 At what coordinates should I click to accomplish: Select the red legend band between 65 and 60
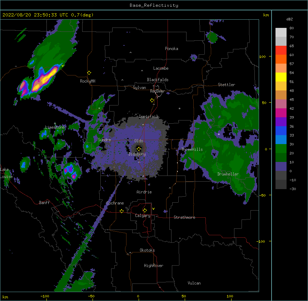[281, 50]
